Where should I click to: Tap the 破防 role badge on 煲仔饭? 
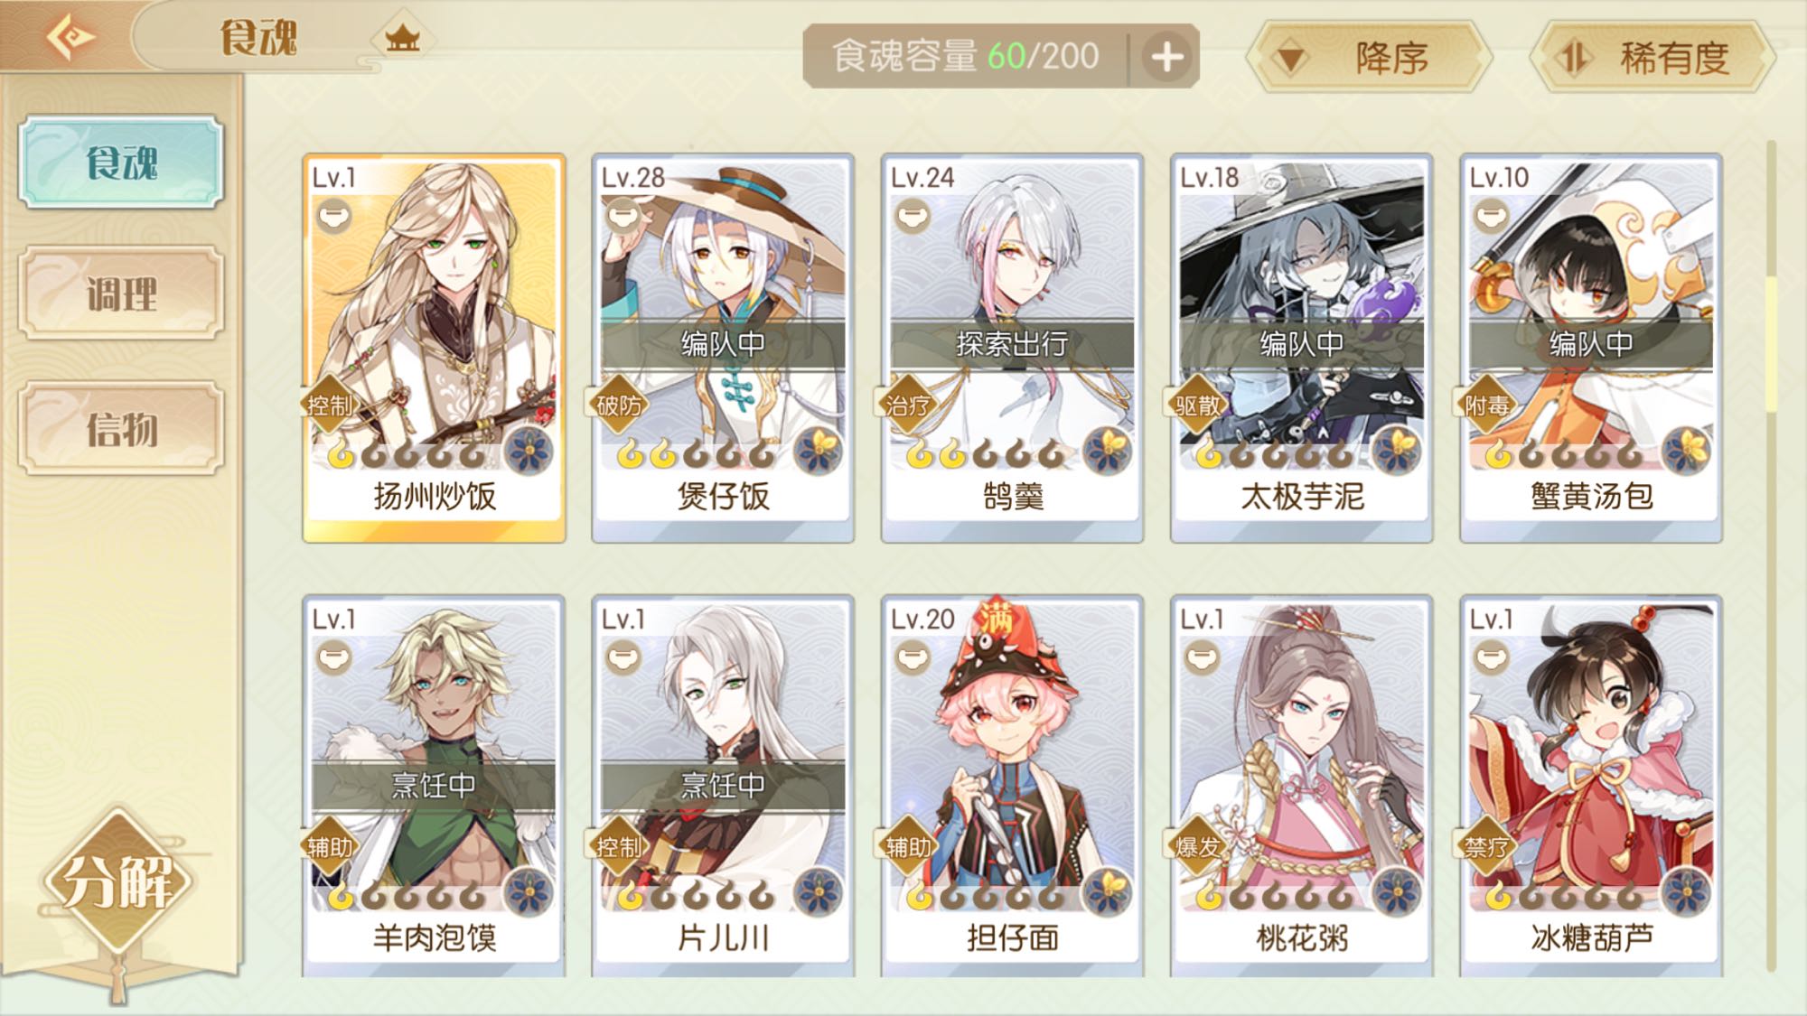[x=618, y=405]
